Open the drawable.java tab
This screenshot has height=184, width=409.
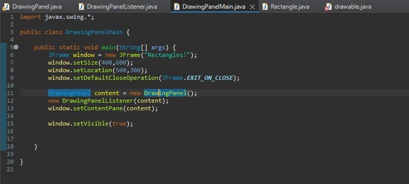pos(353,7)
